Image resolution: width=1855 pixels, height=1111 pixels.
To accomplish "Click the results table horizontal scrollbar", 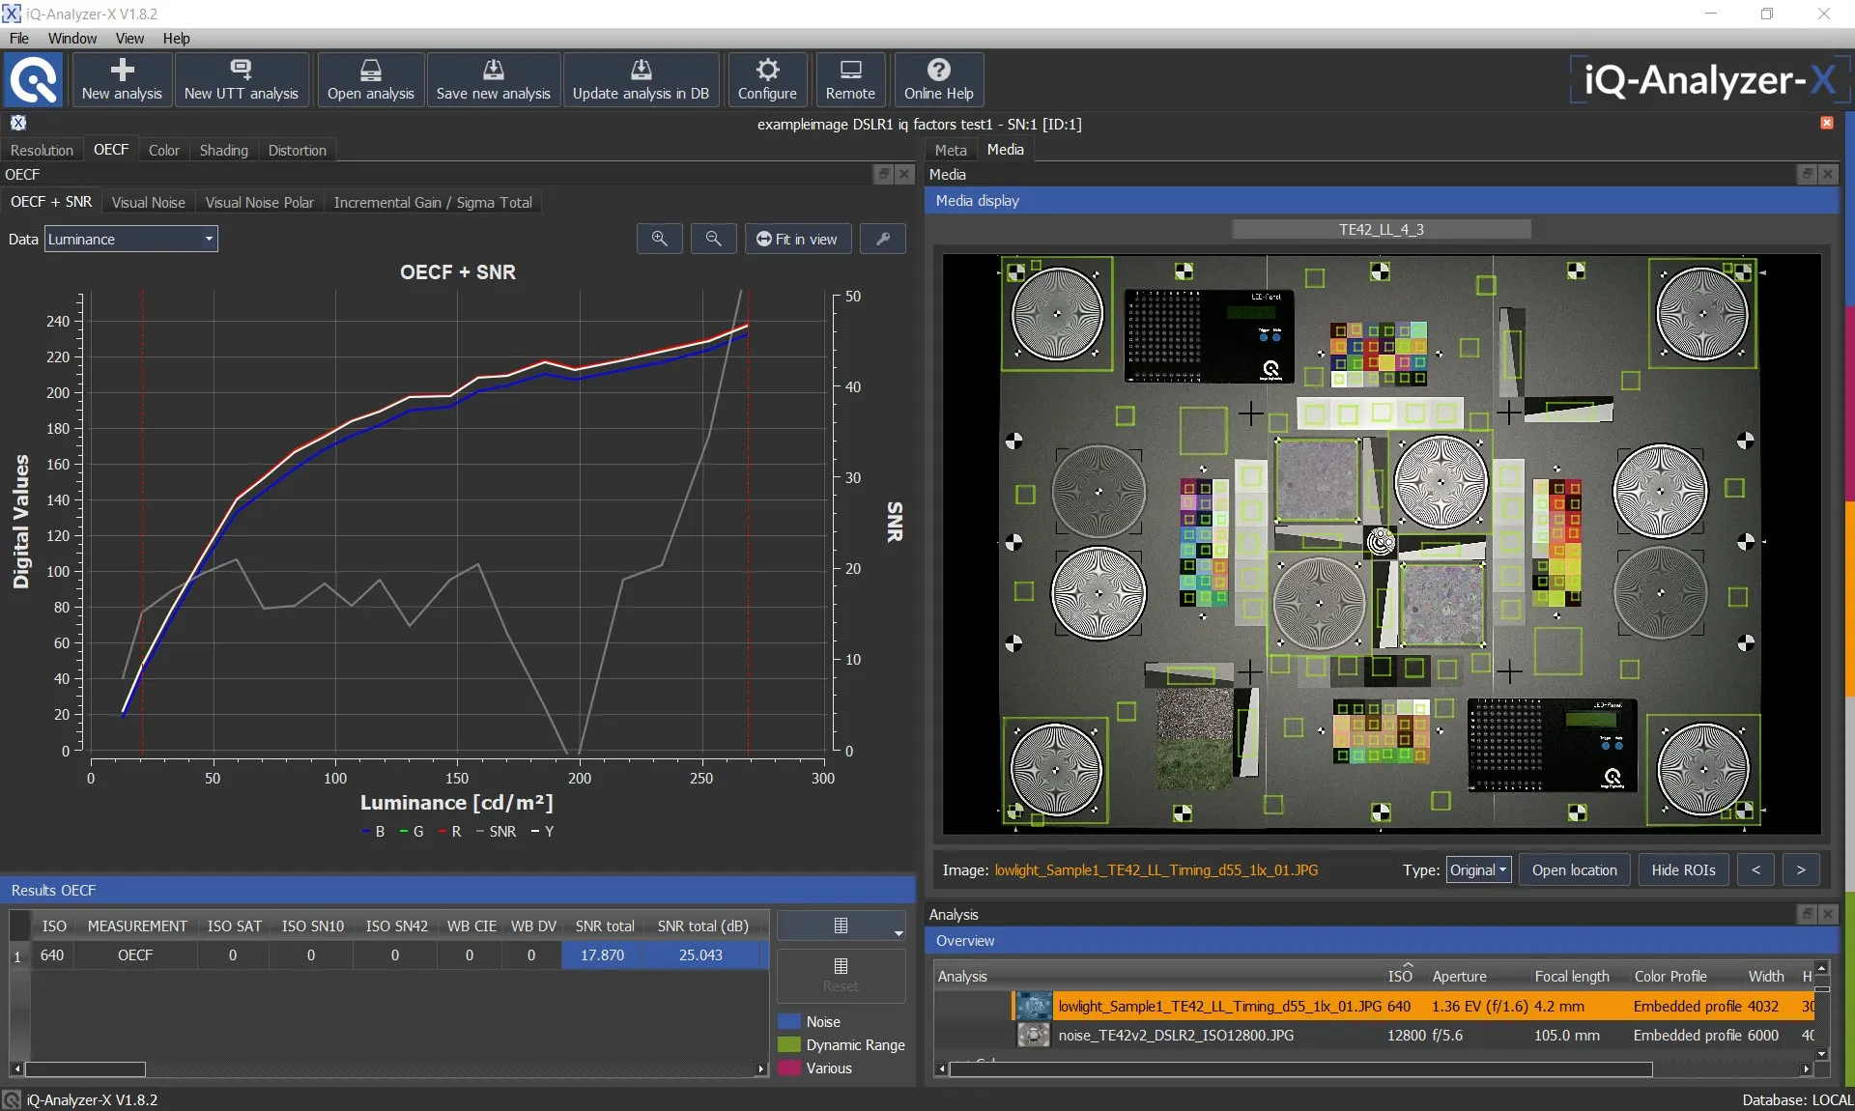I will tap(85, 1068).
